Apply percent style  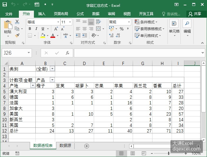tap(121, 29)
